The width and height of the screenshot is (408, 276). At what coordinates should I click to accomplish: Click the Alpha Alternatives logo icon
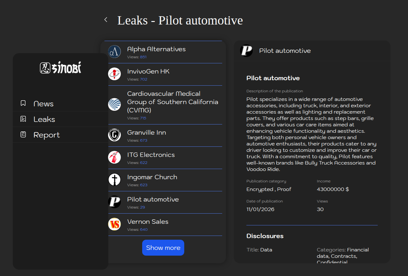click(114, 52)
